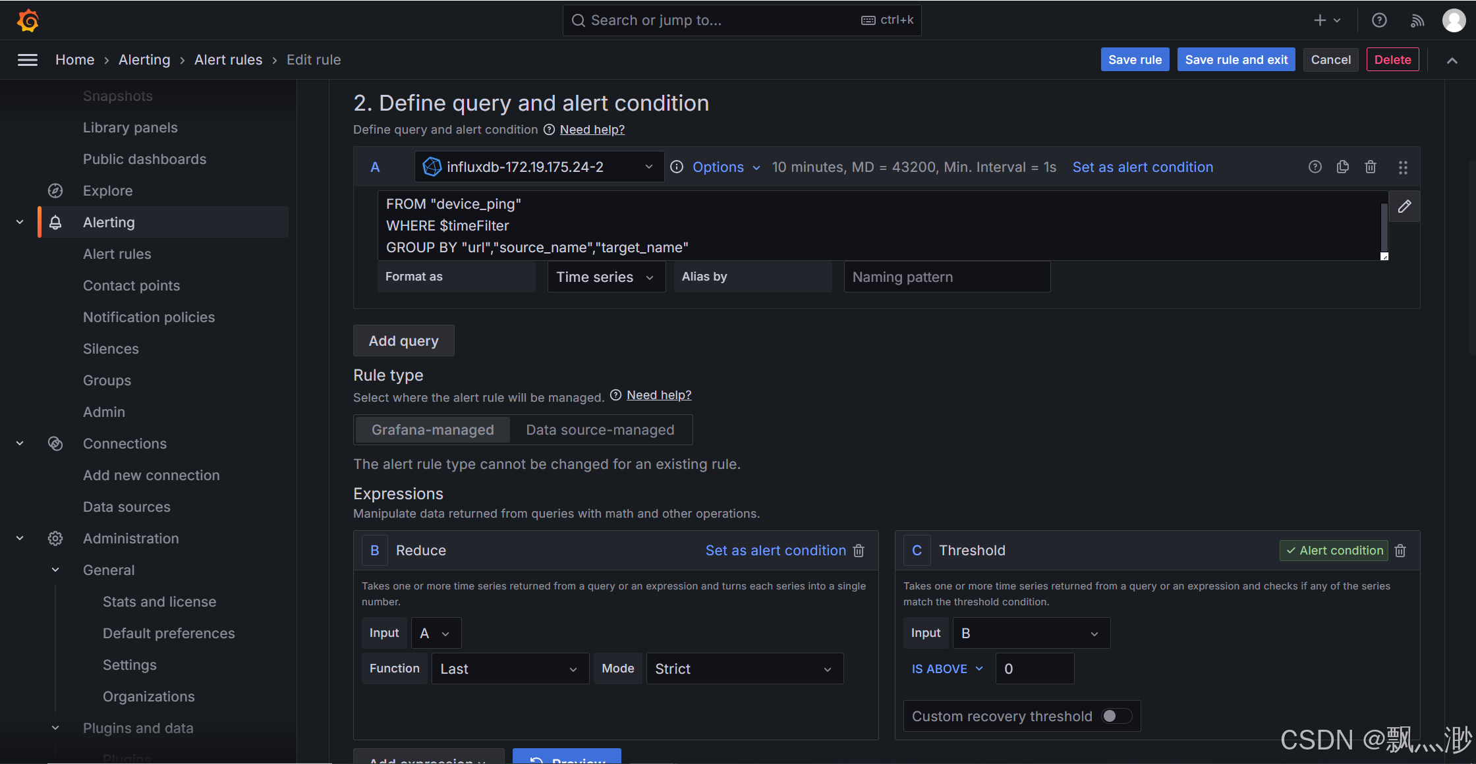
Task: Click the Add query button
Action: pyautogui.click(x=403, y=341)
